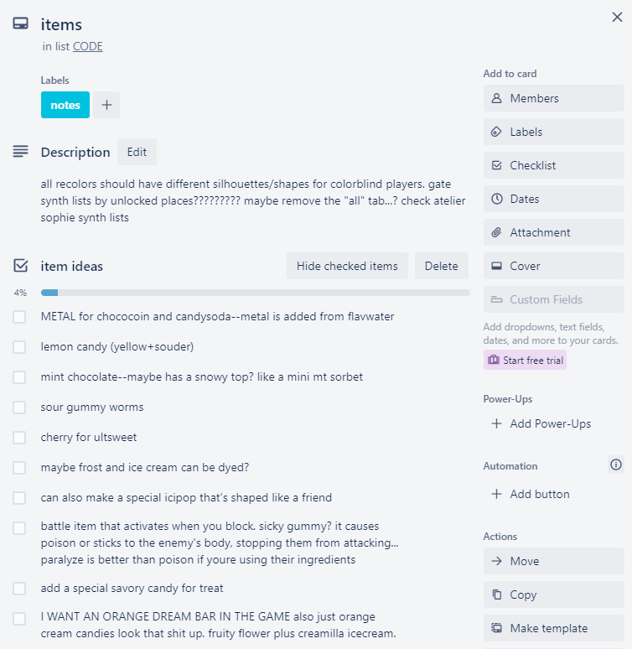Select Make template action
The image size is (632, 649).
click(x=553, y=628)
